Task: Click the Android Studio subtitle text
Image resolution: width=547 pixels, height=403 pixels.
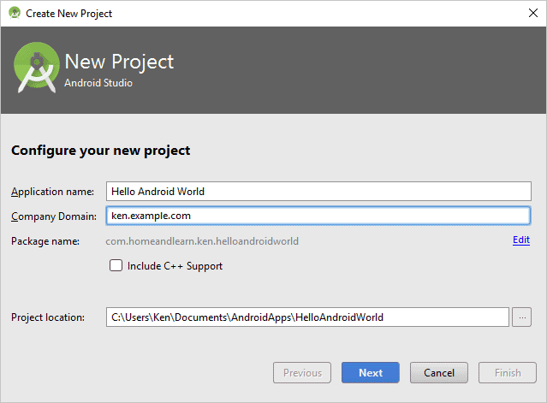Action: point(98,83)
